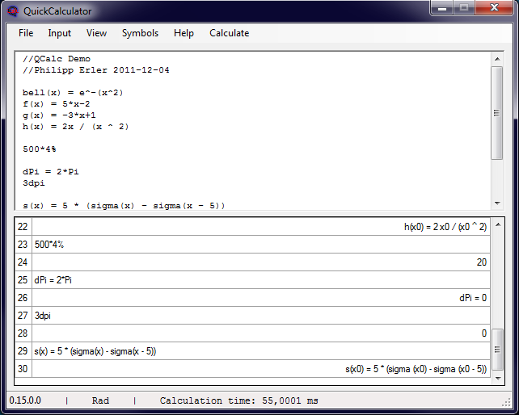
Task: Click the '3dpi' line in editor
Action: click(33, 182)
